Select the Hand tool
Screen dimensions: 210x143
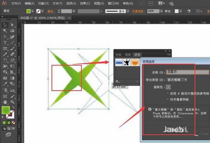click(5, 102)
